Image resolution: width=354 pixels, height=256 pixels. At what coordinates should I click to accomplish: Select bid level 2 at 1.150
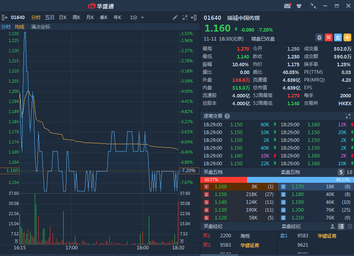(238, 194)
